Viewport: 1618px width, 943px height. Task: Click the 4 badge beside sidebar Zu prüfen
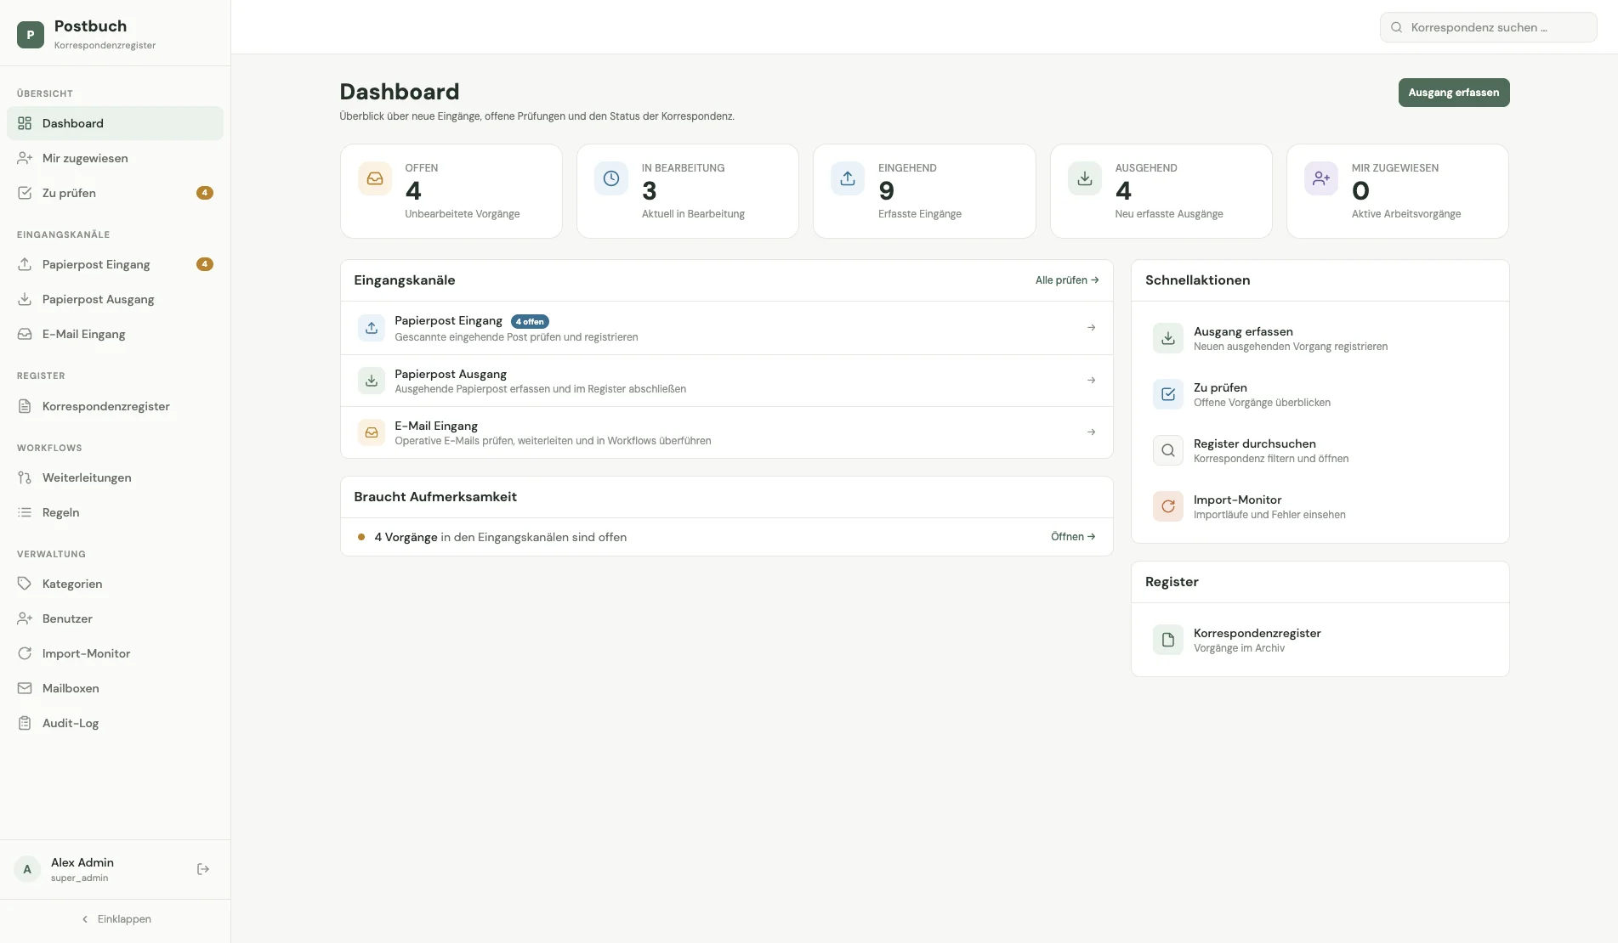pos(205,193)
